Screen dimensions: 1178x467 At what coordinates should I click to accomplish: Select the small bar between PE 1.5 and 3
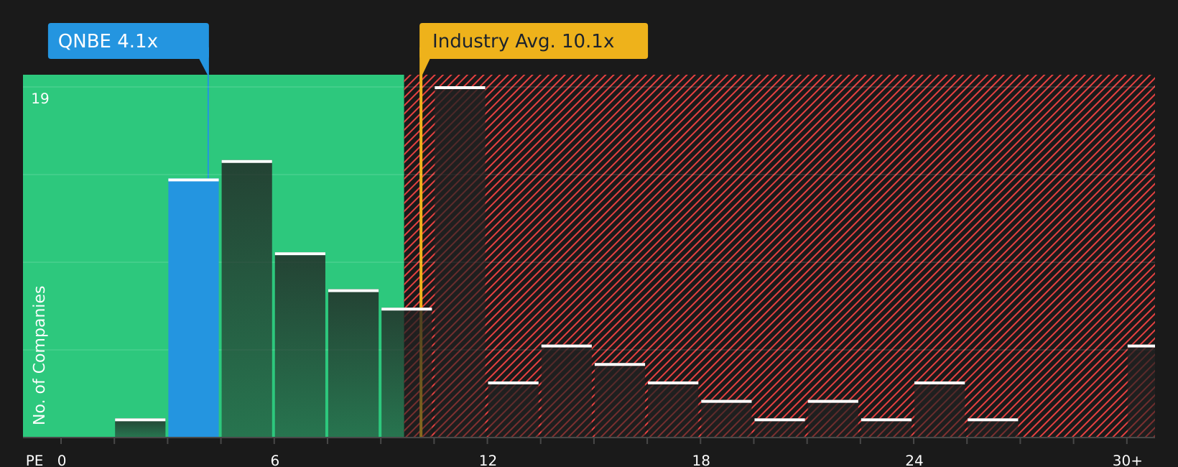coord(140,427)
